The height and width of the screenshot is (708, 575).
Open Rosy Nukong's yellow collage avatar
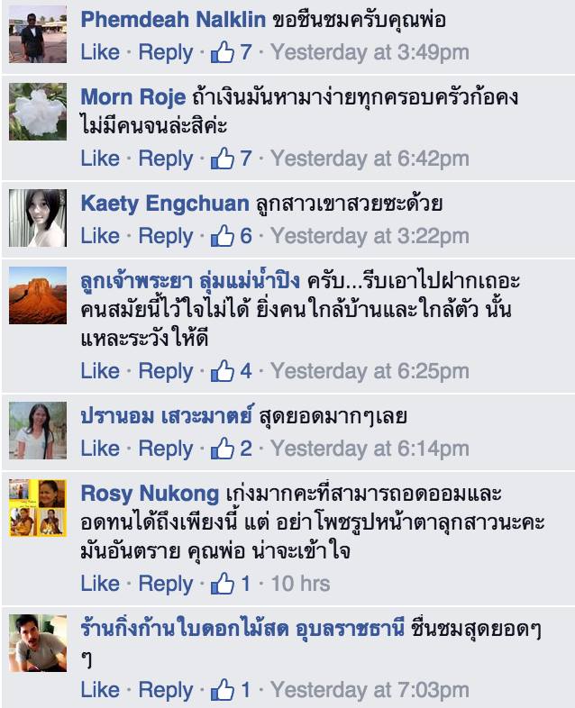tap(38, 508)
